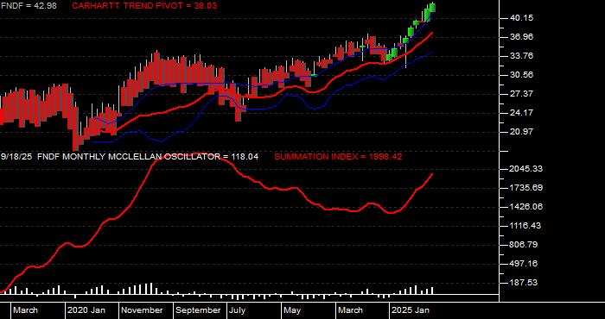The image size is (605, 319).
Task: Click the 1426.06 summation axis value
Action: pyautogui.click(x=525, y=207)
